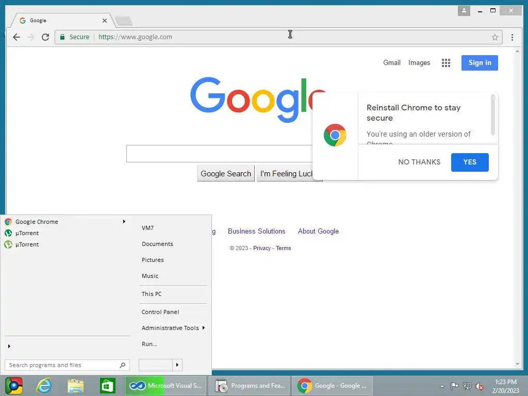Open Pictures from Start menu

153,260
